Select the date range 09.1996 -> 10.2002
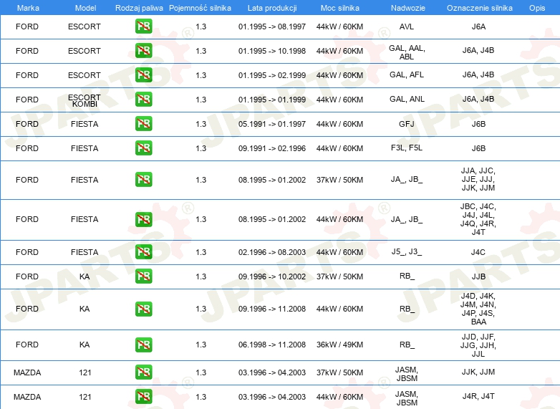Image resolution: width=560 pixels, height=409 pixels. pos(272,276)
